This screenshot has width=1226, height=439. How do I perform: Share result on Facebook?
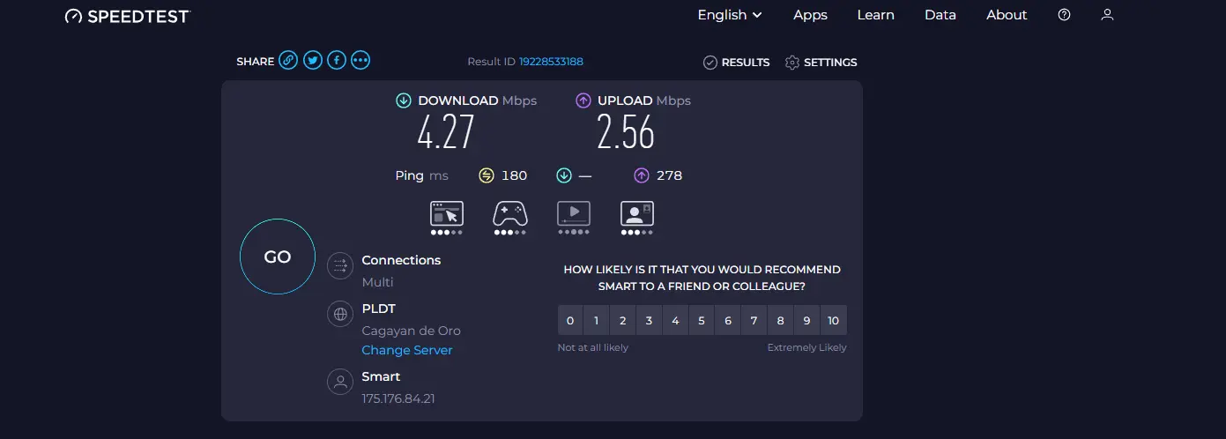tap(336, 61)
